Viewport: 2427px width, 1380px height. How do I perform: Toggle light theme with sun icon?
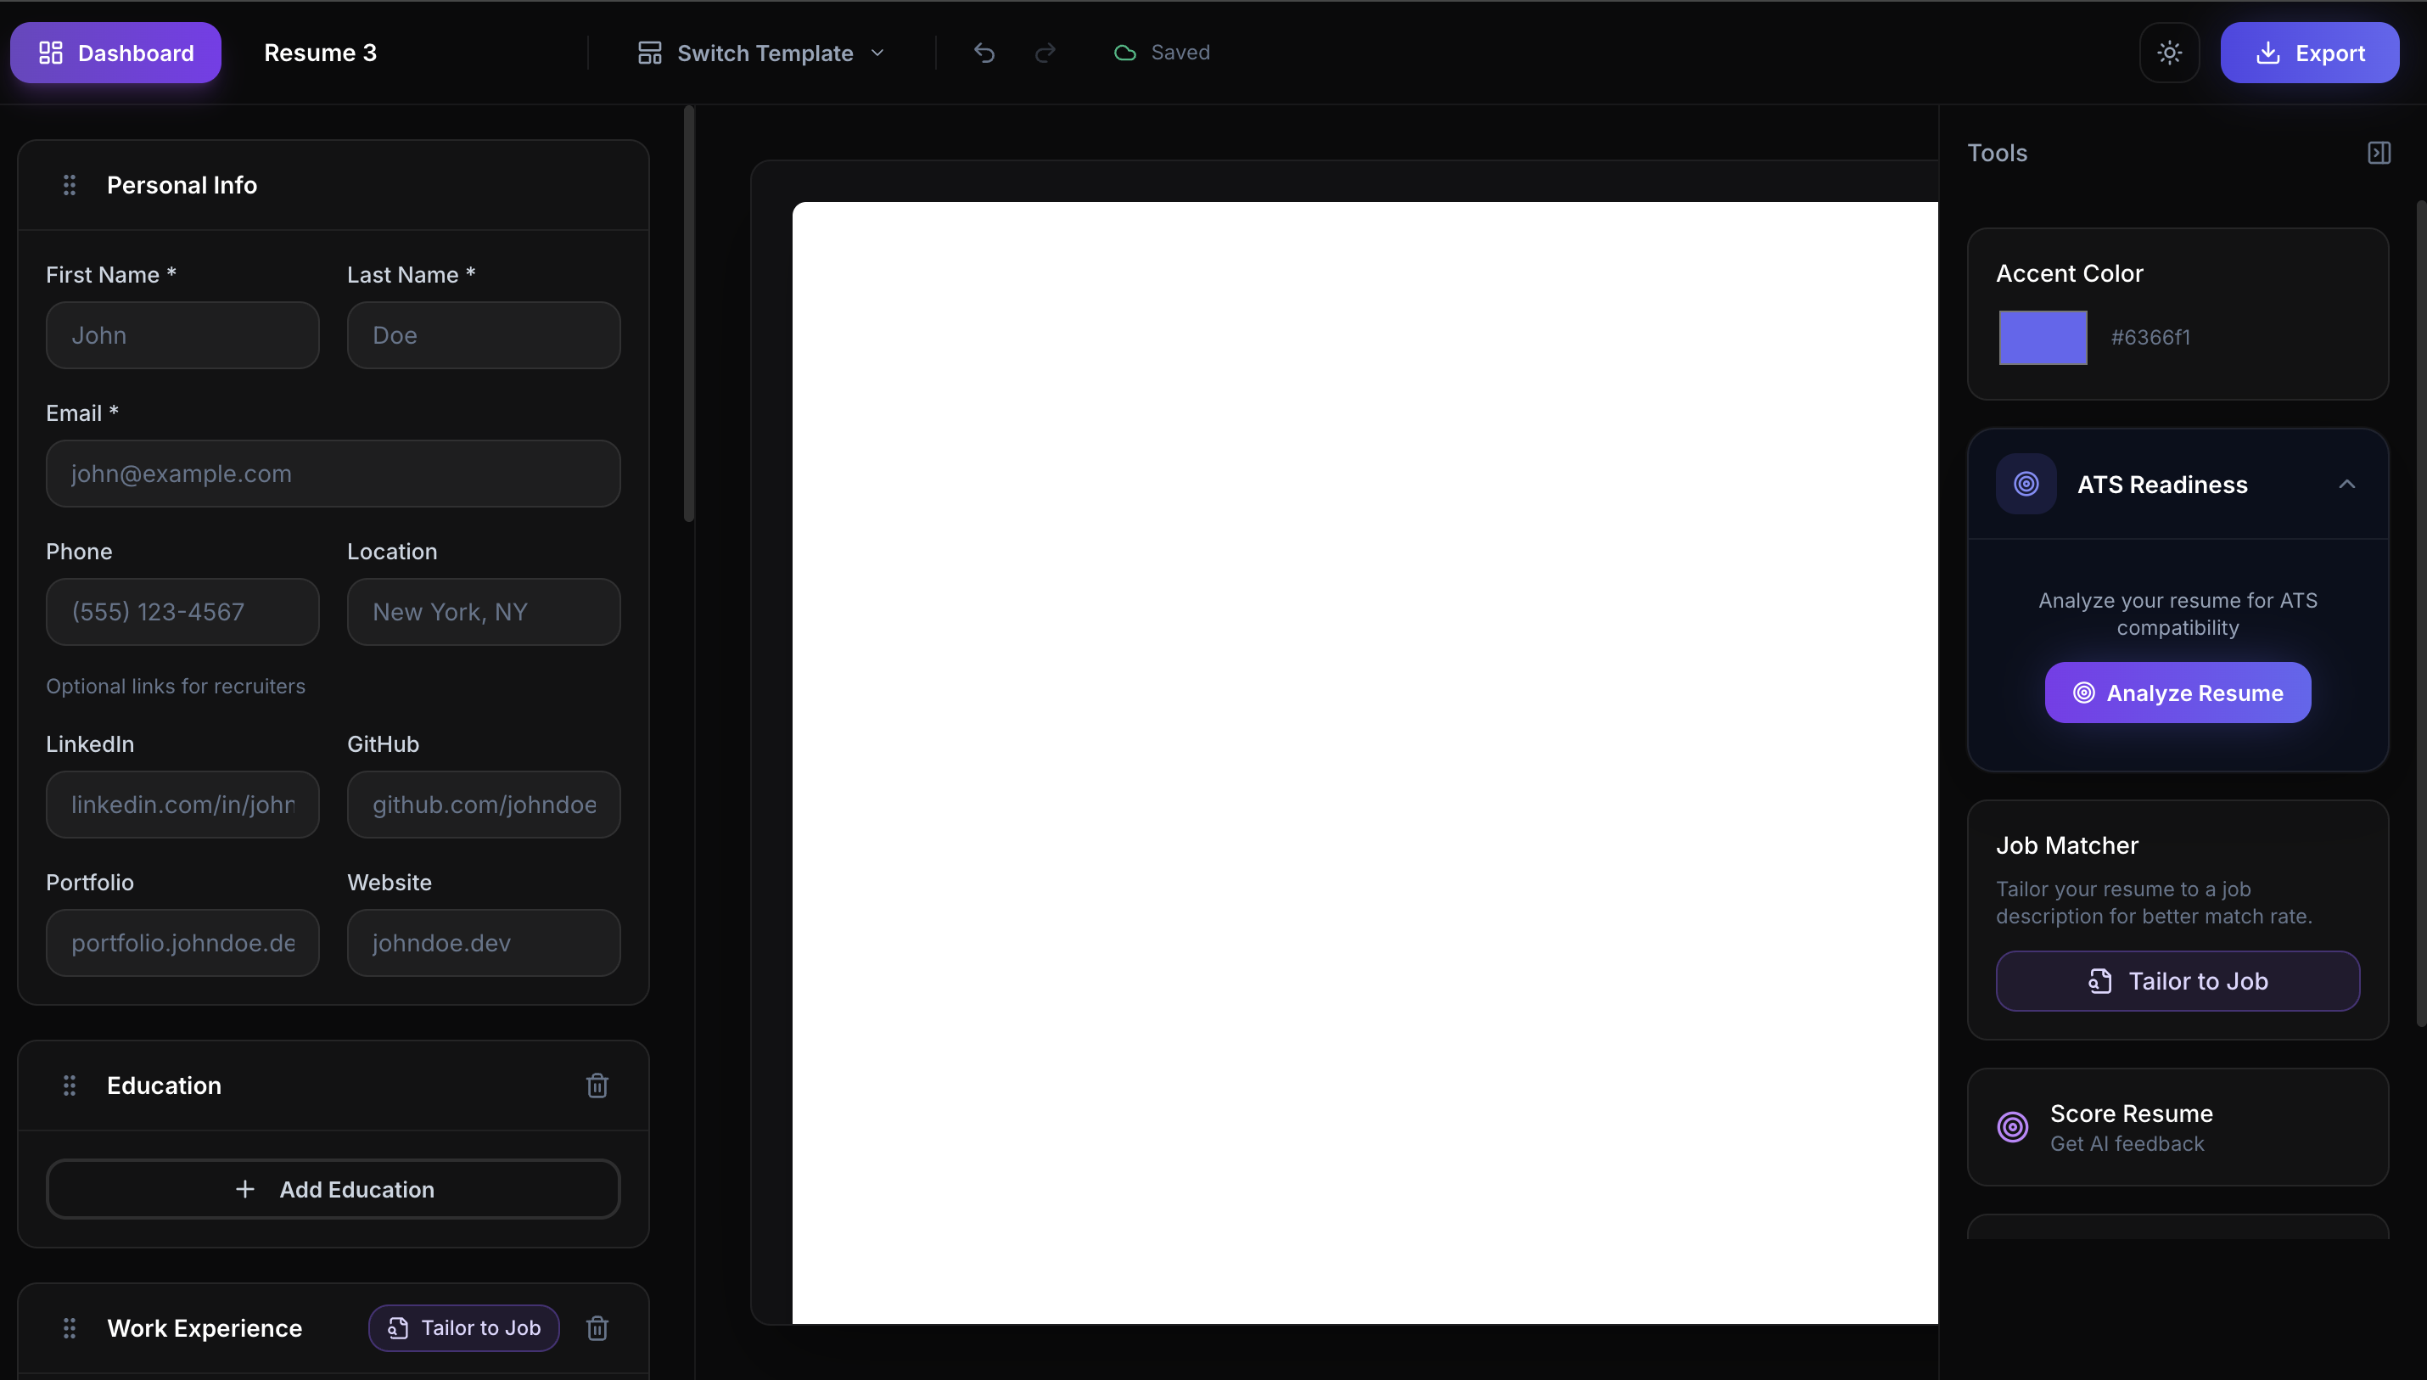[x=2169, y=53]
